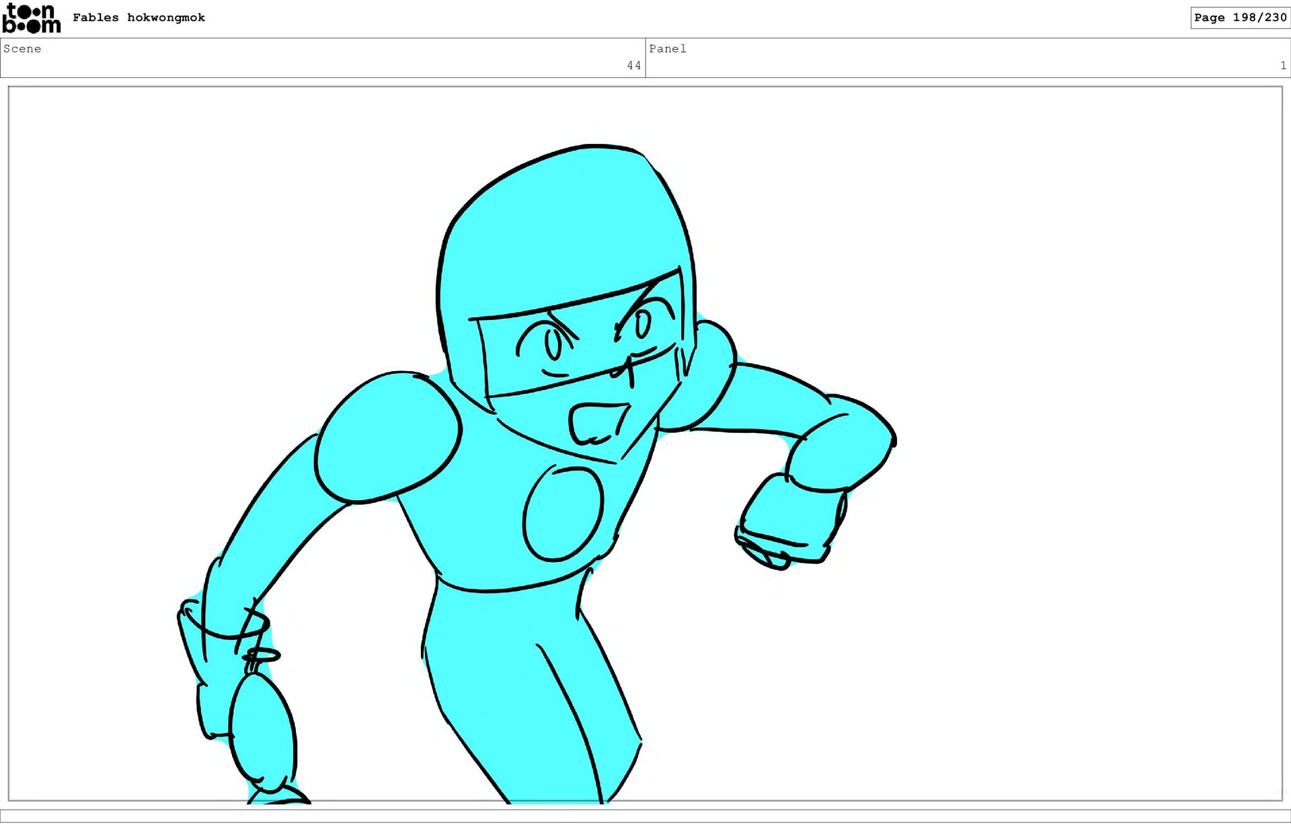Click the Page 198/230 indicator box
Screen dimensions: 1291x835
1239,17
